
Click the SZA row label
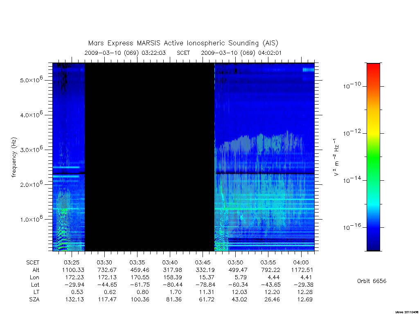pyautogui.click(x=34, y=299)
